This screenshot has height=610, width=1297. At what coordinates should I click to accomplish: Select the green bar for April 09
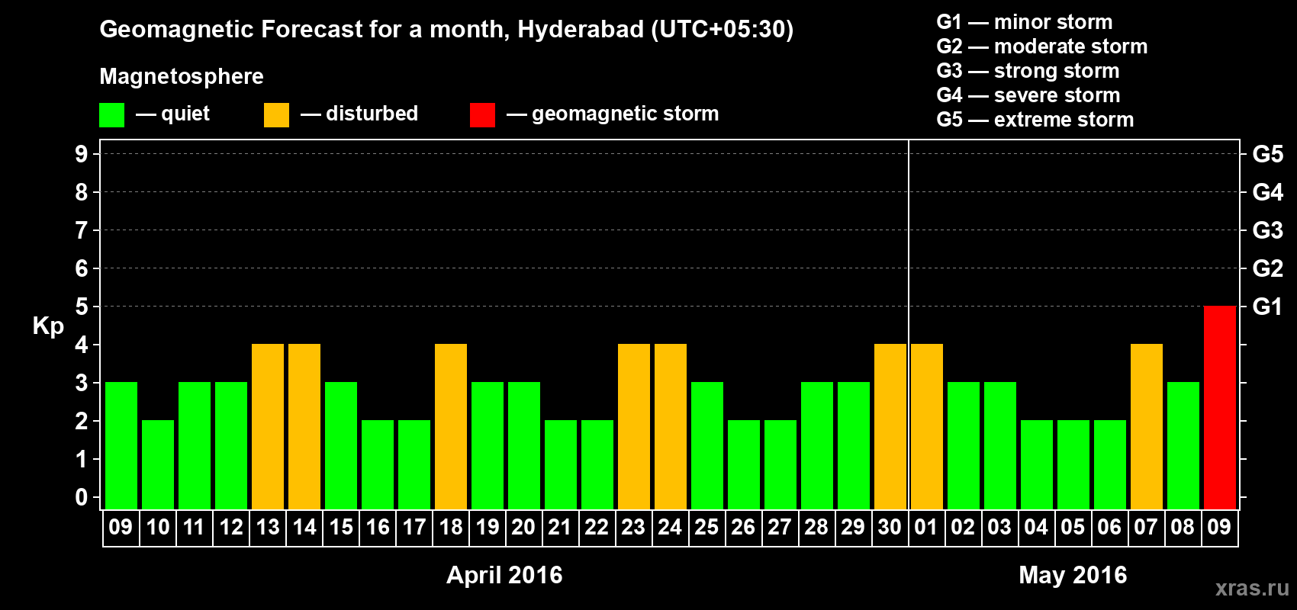point(121,445)
